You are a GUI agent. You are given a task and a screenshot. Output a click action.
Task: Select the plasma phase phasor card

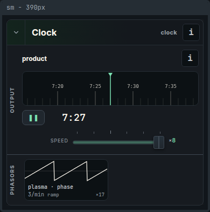[x=66, y=180]
